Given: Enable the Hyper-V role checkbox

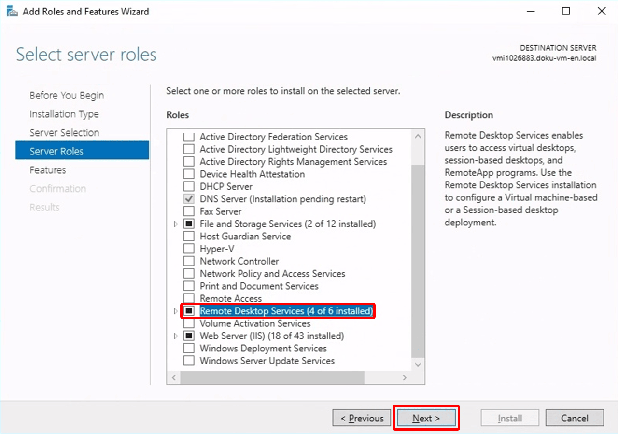Looking at the screenshot, I should tap(189, 249).
